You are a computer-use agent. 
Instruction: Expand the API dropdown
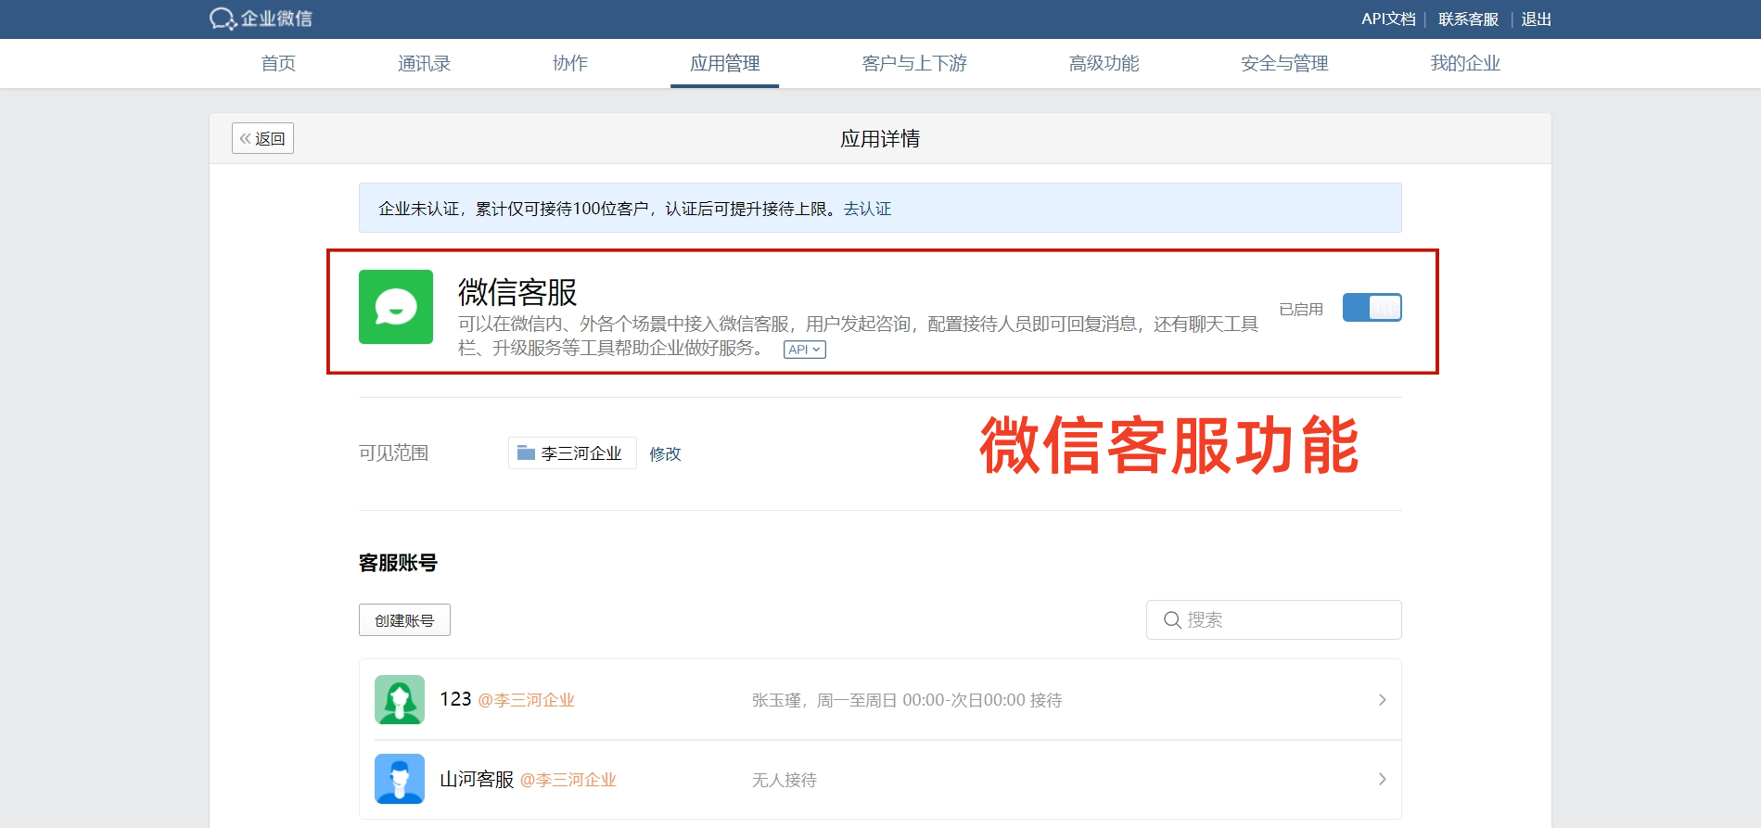pos(805,350)
